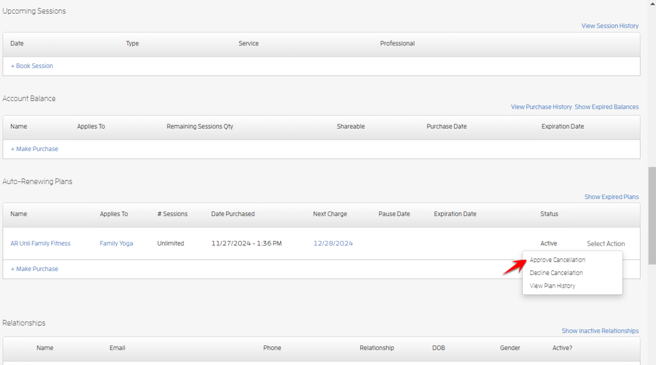The width and height of the screenshot is (656, 365).
Task: Open View Purchase History
Action: 541,107
